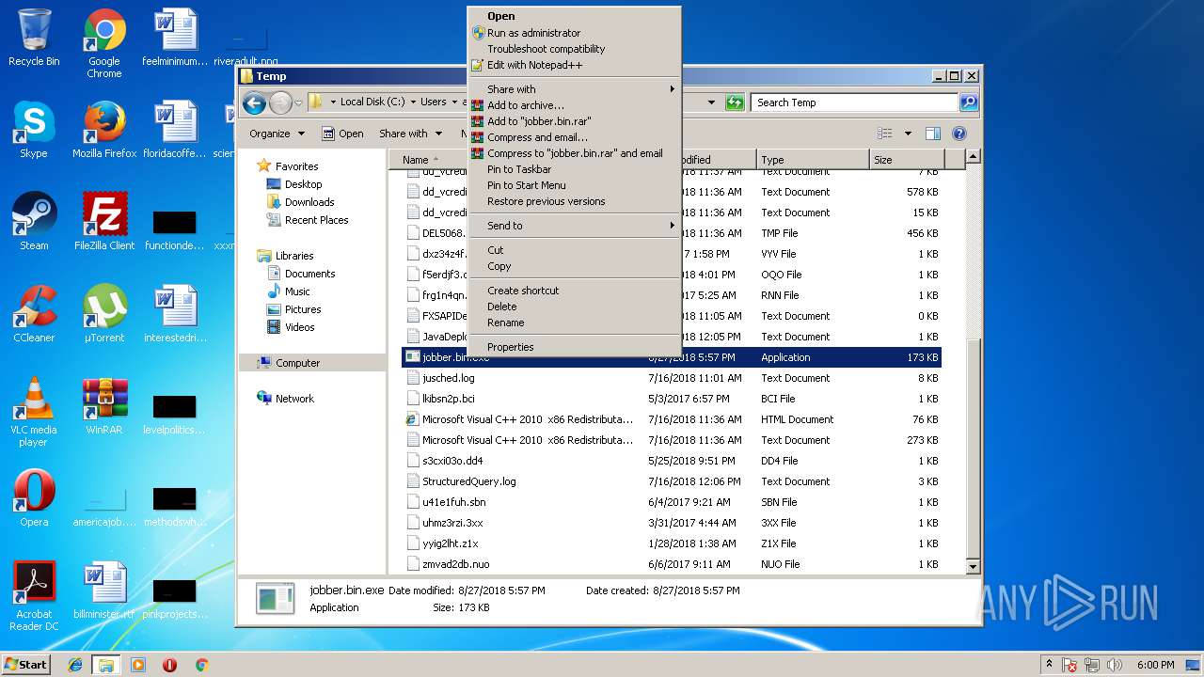Image resolution: width=1204 pixels, height=677 pixels.
Task: Launch Opera browser shortcut
Action: tap(34, 498)
